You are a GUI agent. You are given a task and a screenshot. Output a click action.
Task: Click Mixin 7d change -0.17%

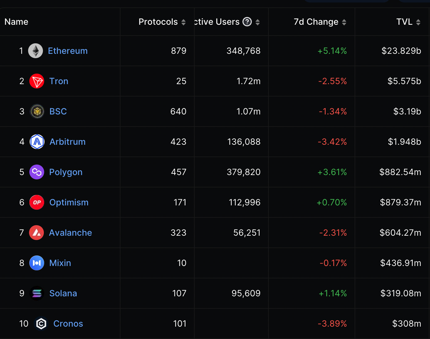pos(333,263)
